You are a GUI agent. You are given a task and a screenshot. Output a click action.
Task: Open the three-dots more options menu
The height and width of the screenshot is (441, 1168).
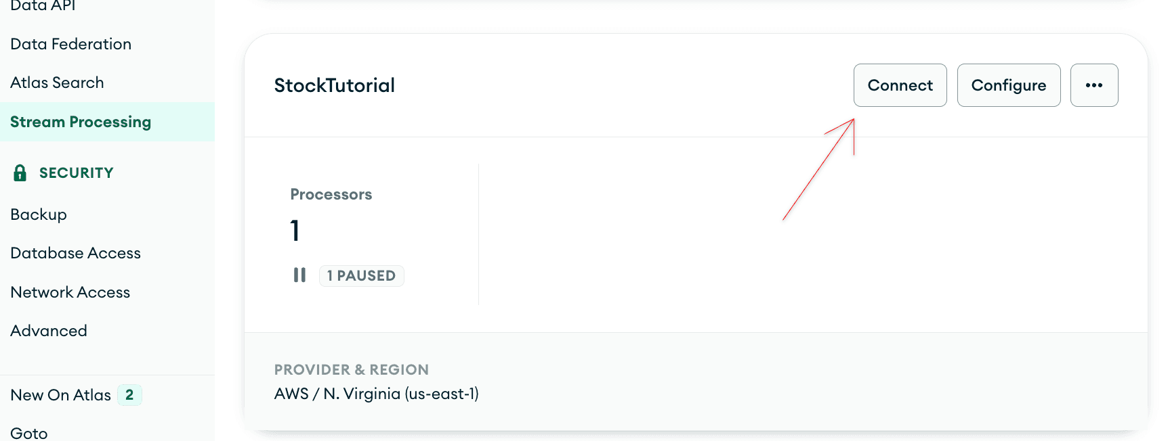(1093, 85)
